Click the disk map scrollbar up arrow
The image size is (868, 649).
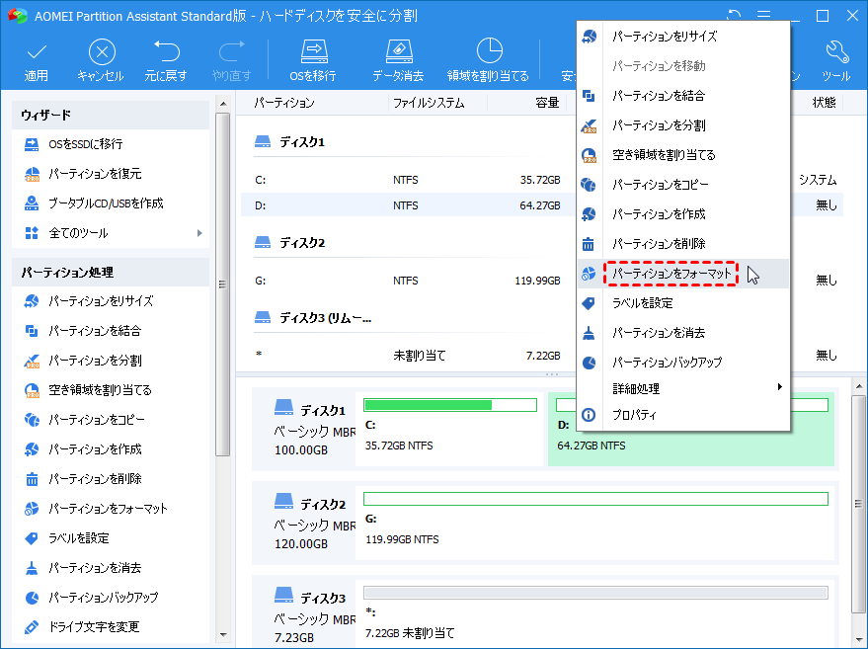tap(858, 386)
